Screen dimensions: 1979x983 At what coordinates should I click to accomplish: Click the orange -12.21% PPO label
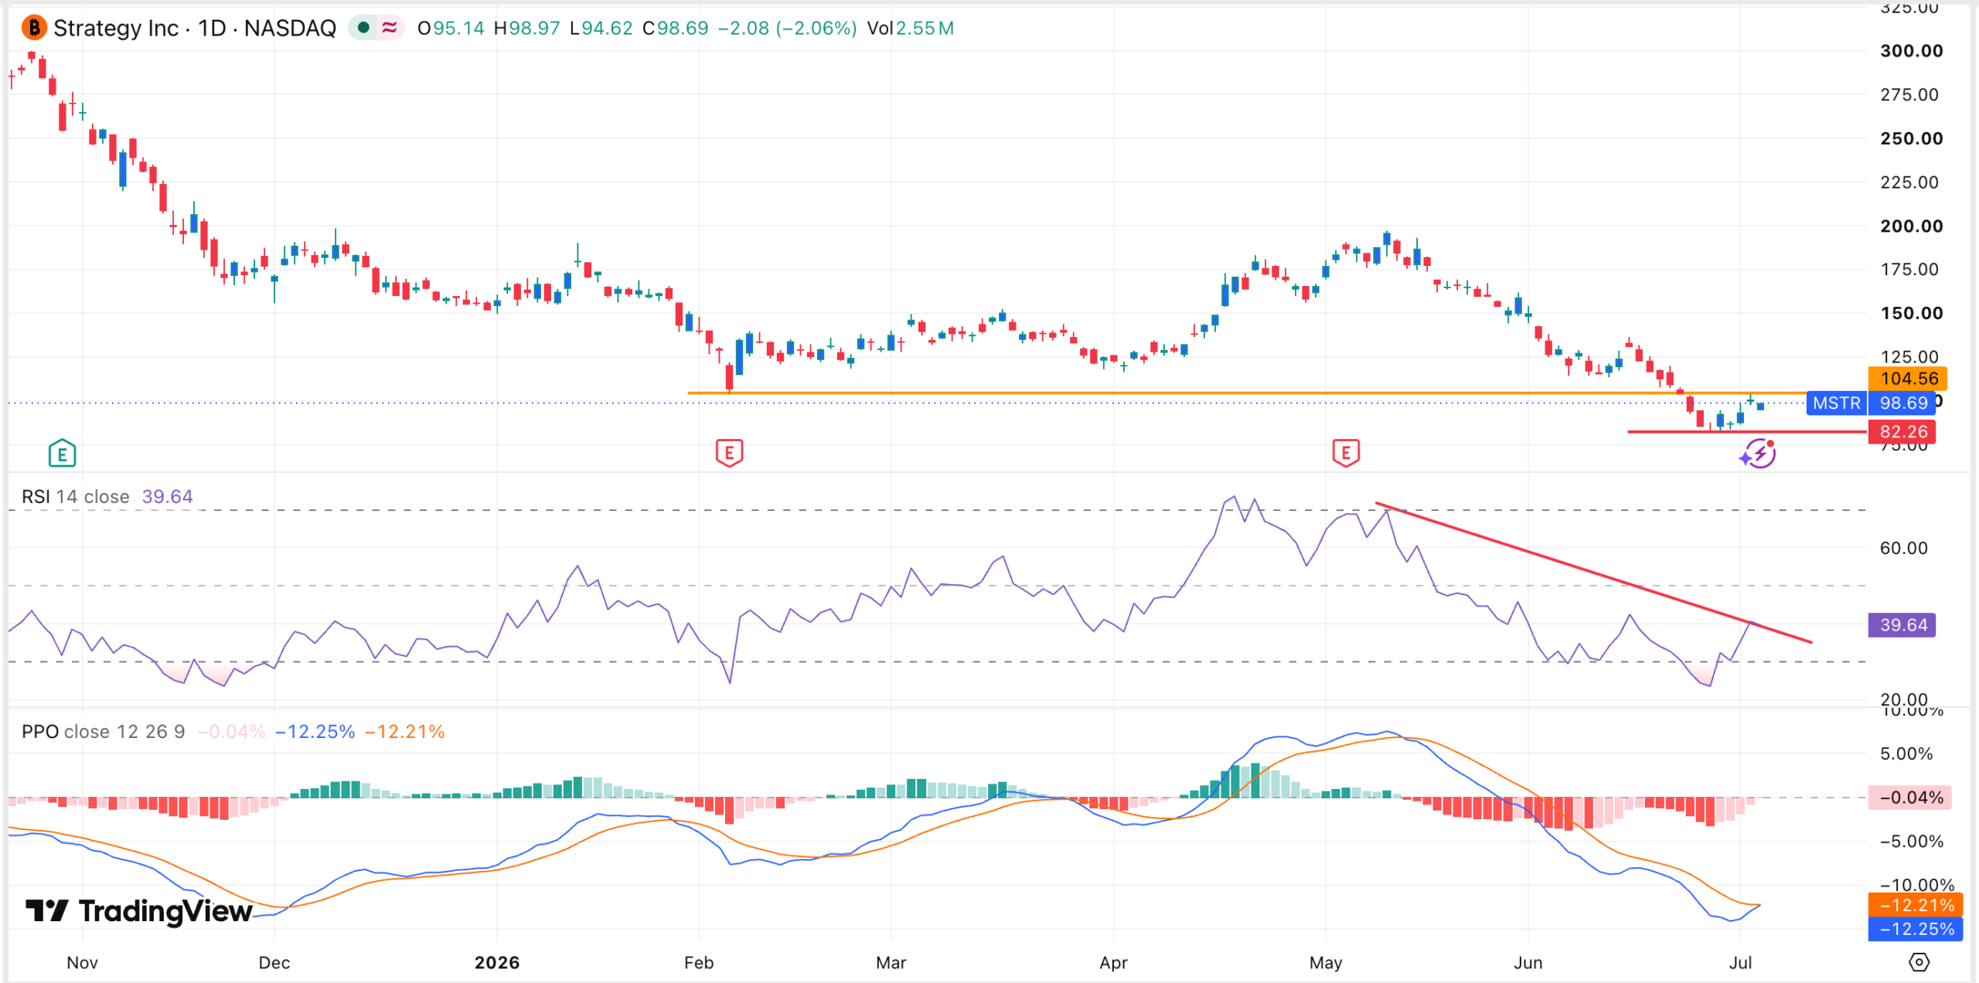[1915, 905]
